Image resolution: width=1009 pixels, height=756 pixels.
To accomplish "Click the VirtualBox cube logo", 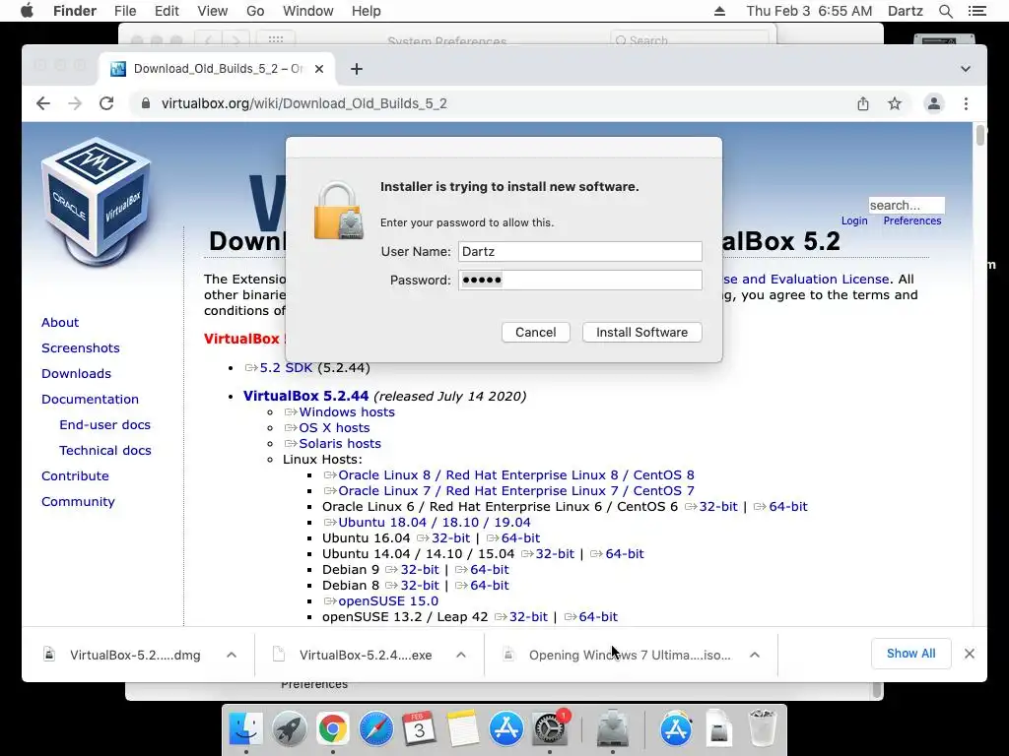I will (x=97, y=201).
